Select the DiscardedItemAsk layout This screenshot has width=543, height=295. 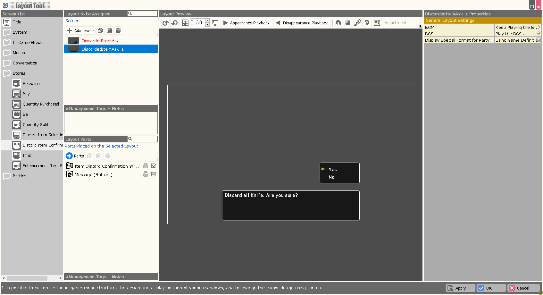click(100, 41)
